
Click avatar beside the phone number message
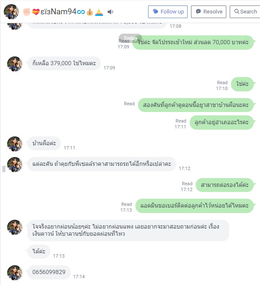15,273
